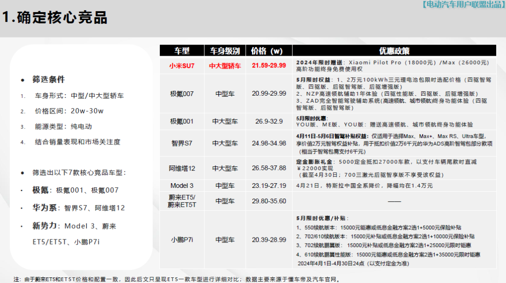
Task: Select the '702/610续航版本' offer line
Action: point(385,237)
